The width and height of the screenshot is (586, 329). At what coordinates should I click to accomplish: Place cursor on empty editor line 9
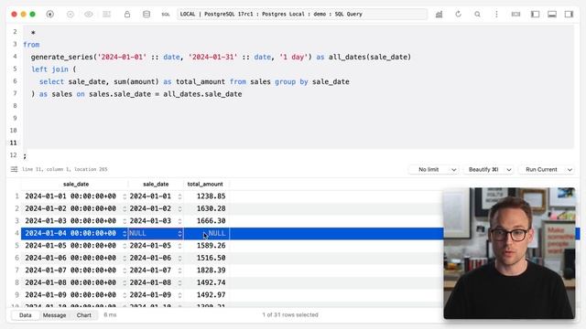[x=298, y=118]
